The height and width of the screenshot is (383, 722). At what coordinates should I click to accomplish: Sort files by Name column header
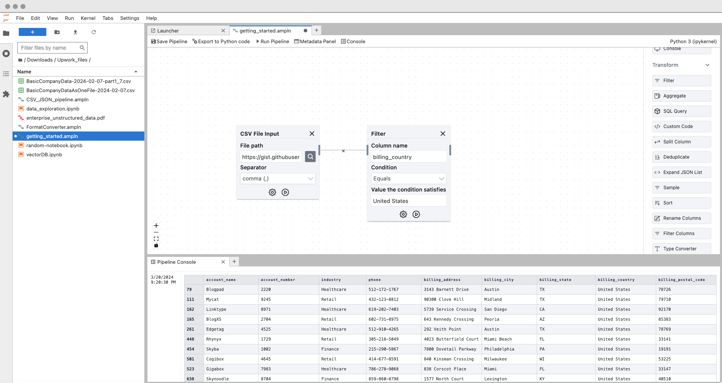(78, 71)
